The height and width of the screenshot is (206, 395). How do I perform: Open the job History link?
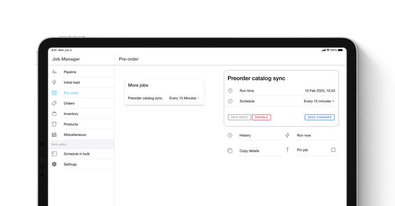(x=245, y=136)
